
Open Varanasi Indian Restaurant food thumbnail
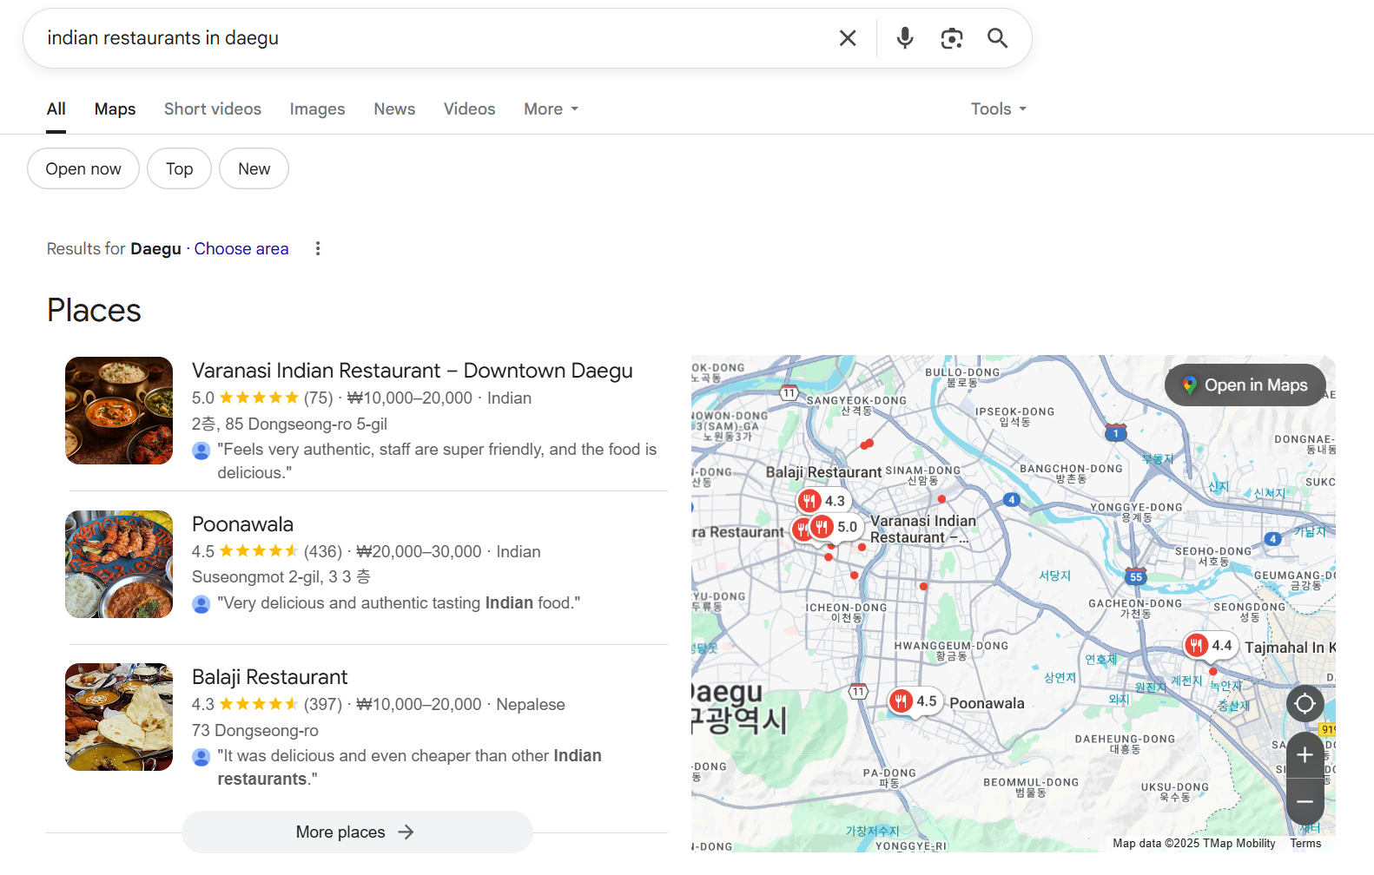coord(119,411)
